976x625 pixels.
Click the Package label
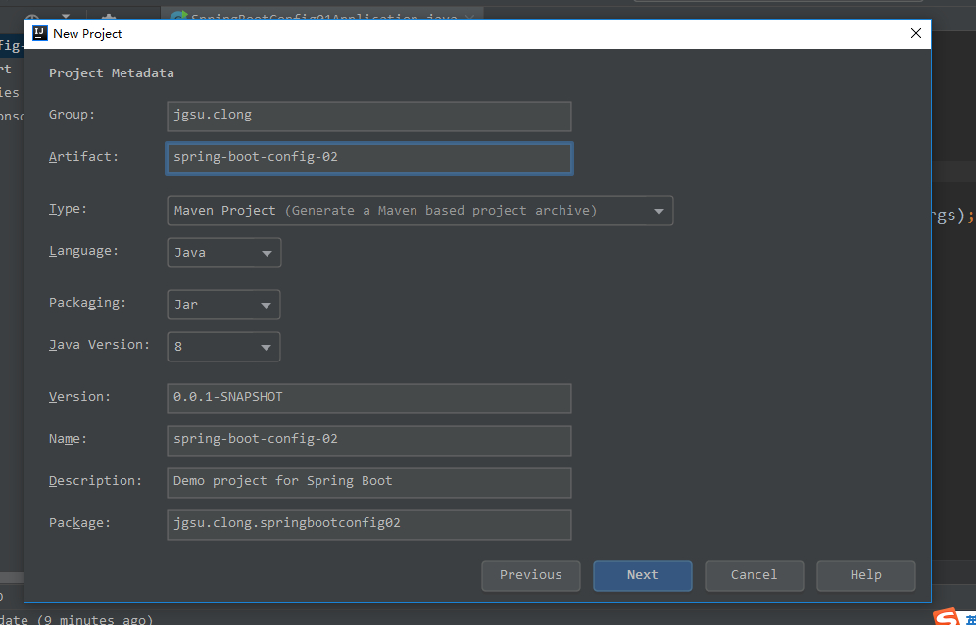[x=80, y=523]
